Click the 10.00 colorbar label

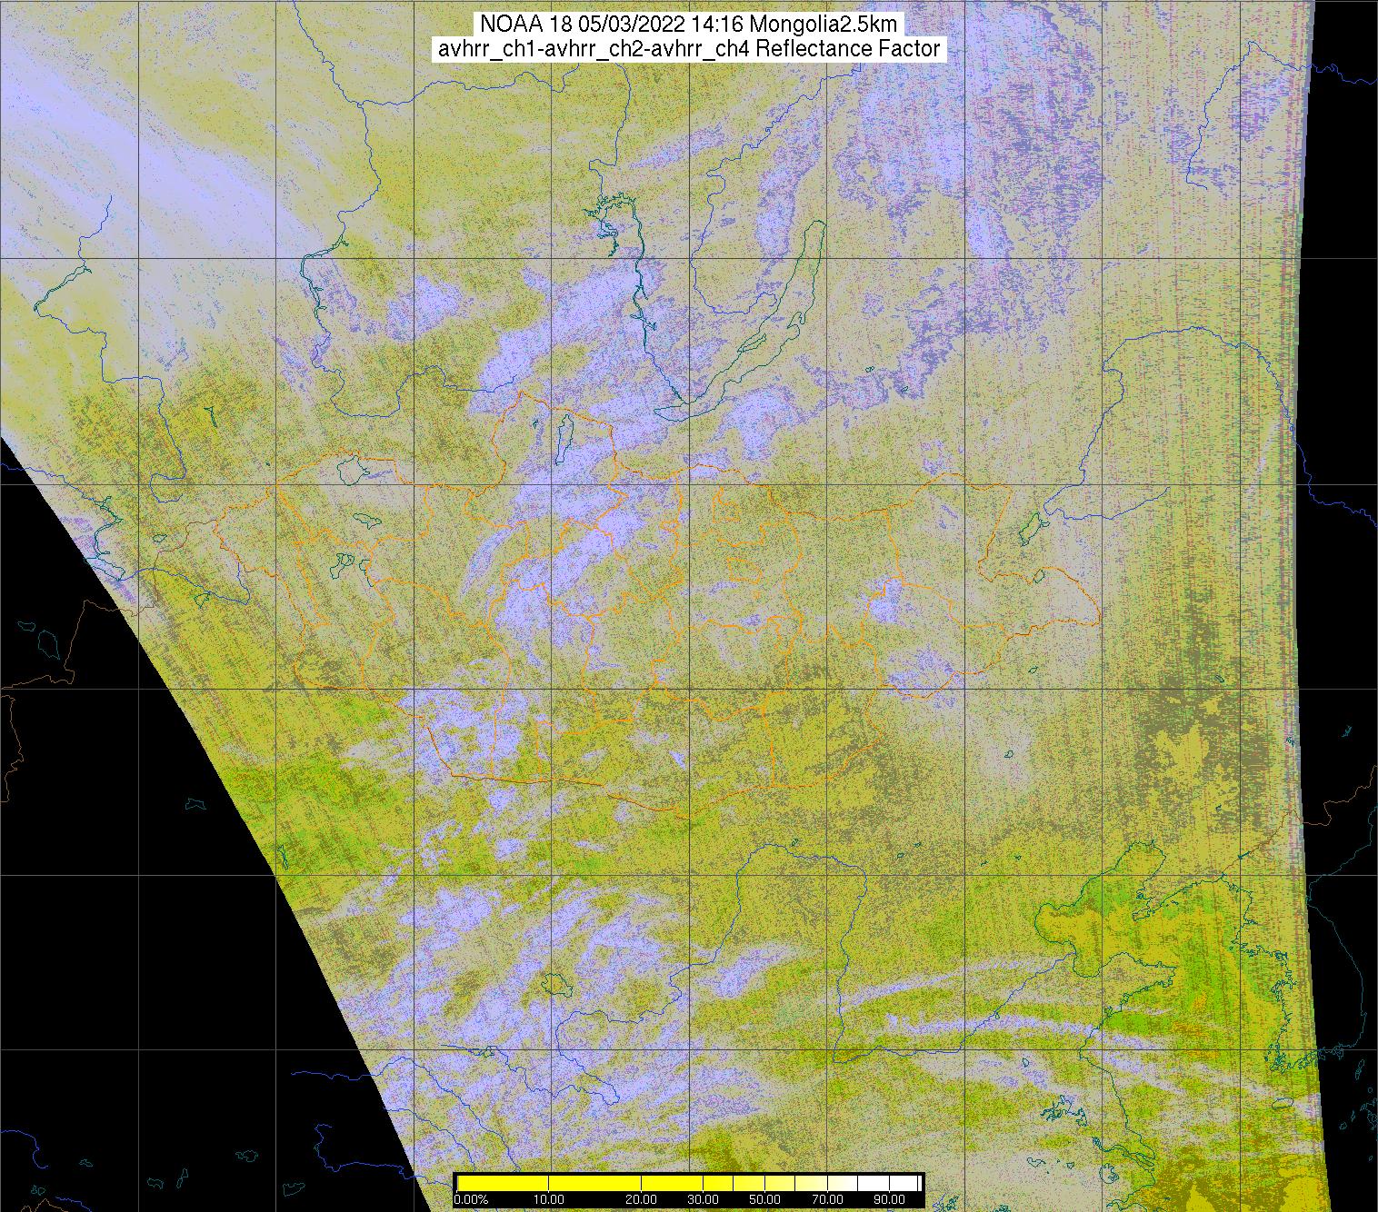click(549, 1200)
